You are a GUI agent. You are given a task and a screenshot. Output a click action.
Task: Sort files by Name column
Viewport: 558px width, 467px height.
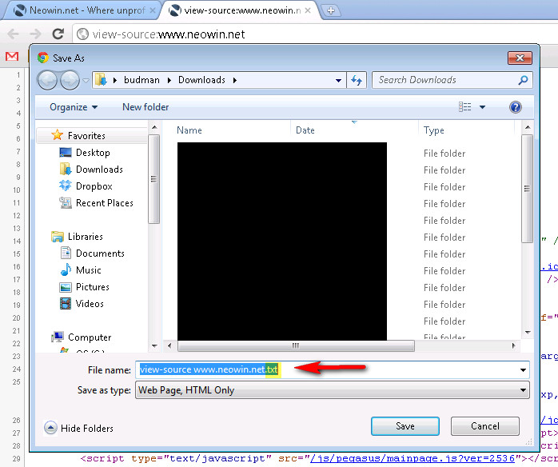pyautogui.click(x=189, y=130)
